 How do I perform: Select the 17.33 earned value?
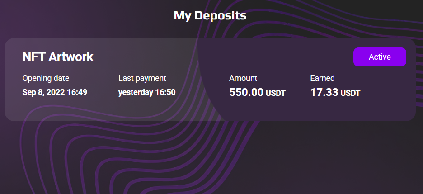pos(324,92)
